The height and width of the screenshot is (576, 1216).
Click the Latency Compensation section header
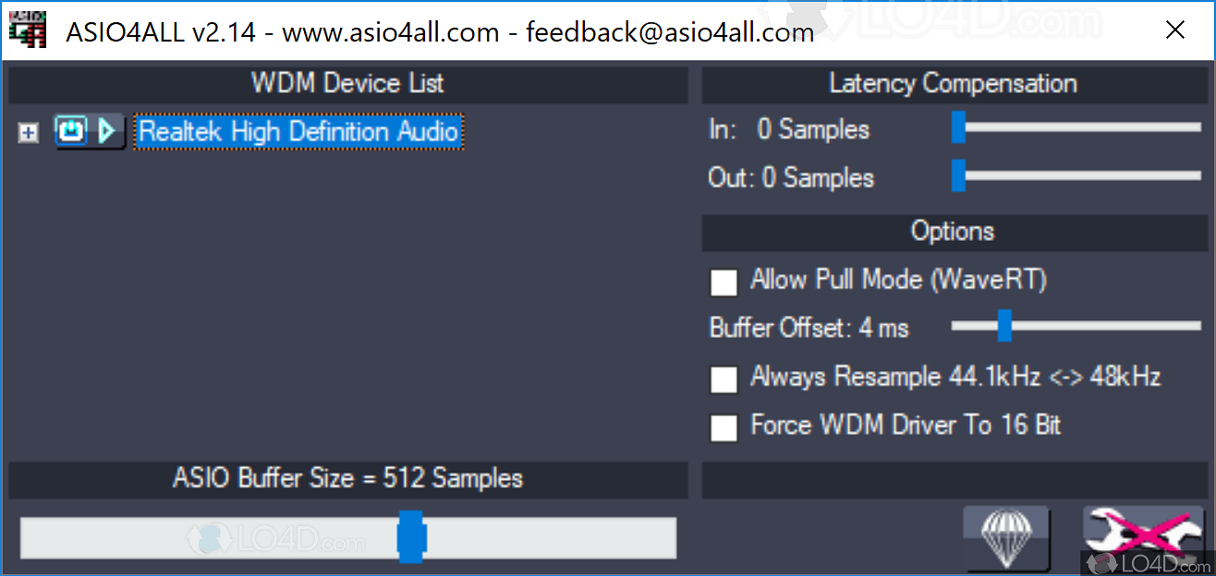pos(953,84)
